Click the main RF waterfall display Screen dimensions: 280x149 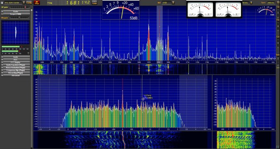(x=154, y=69)
